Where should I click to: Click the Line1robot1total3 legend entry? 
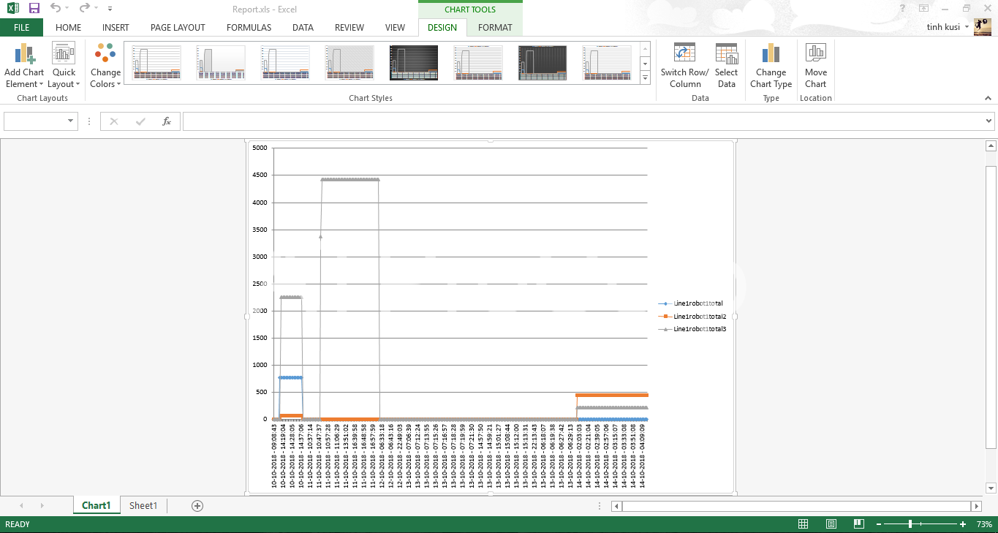(692, 329)
